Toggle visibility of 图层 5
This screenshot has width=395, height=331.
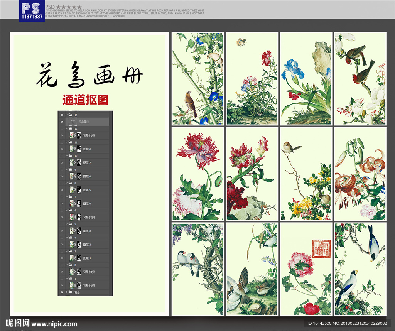tap(62, 189)
